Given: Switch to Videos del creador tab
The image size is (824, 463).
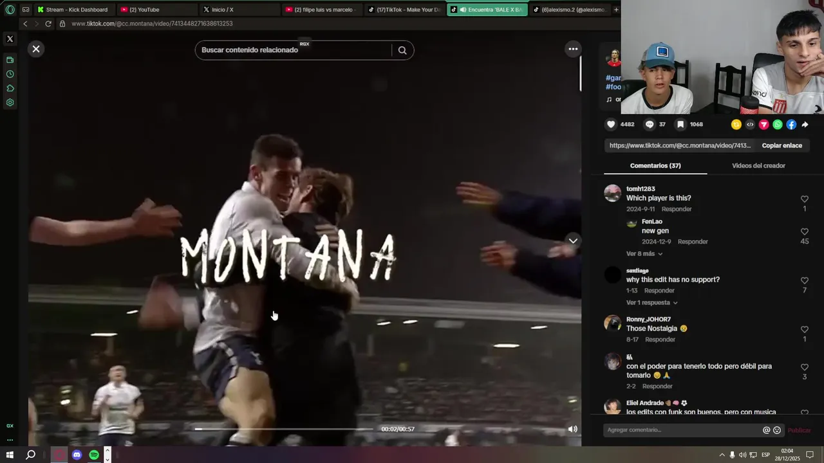Looking at the screenshot, I should coord(758,165).
